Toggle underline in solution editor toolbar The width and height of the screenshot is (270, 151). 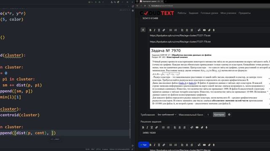click(x=152, y=128)
